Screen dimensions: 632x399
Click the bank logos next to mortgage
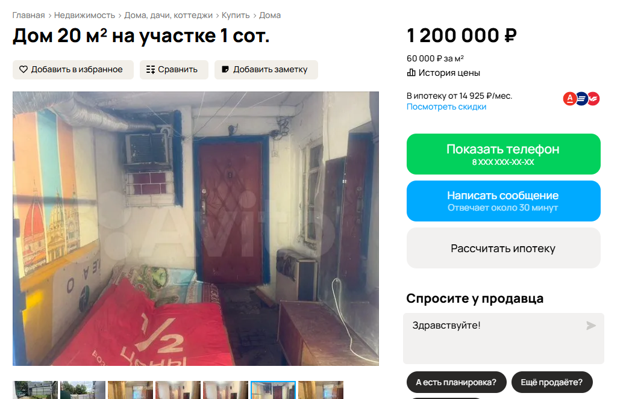581,99
